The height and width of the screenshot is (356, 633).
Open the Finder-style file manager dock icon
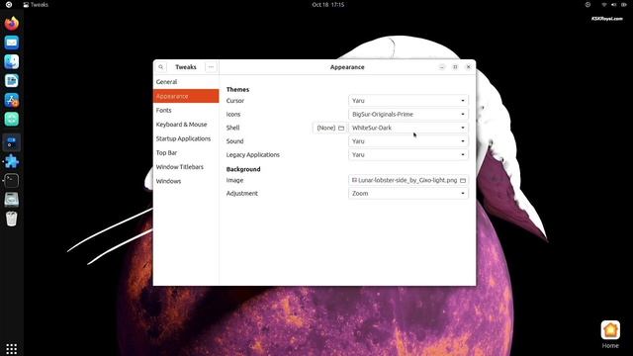pyautogui.click(x=12, y=61)
